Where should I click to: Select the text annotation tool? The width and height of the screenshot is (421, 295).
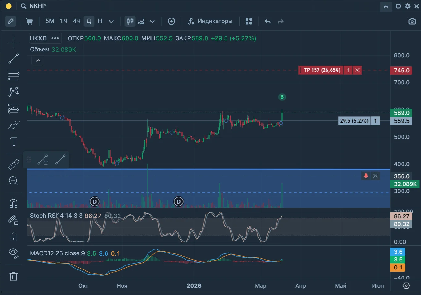(14, 142)
